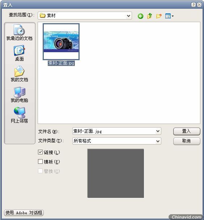This screenshot has height=220, width=204.
Task: Select 我的电脑 in the places sidebar
Action: (19, 95)
